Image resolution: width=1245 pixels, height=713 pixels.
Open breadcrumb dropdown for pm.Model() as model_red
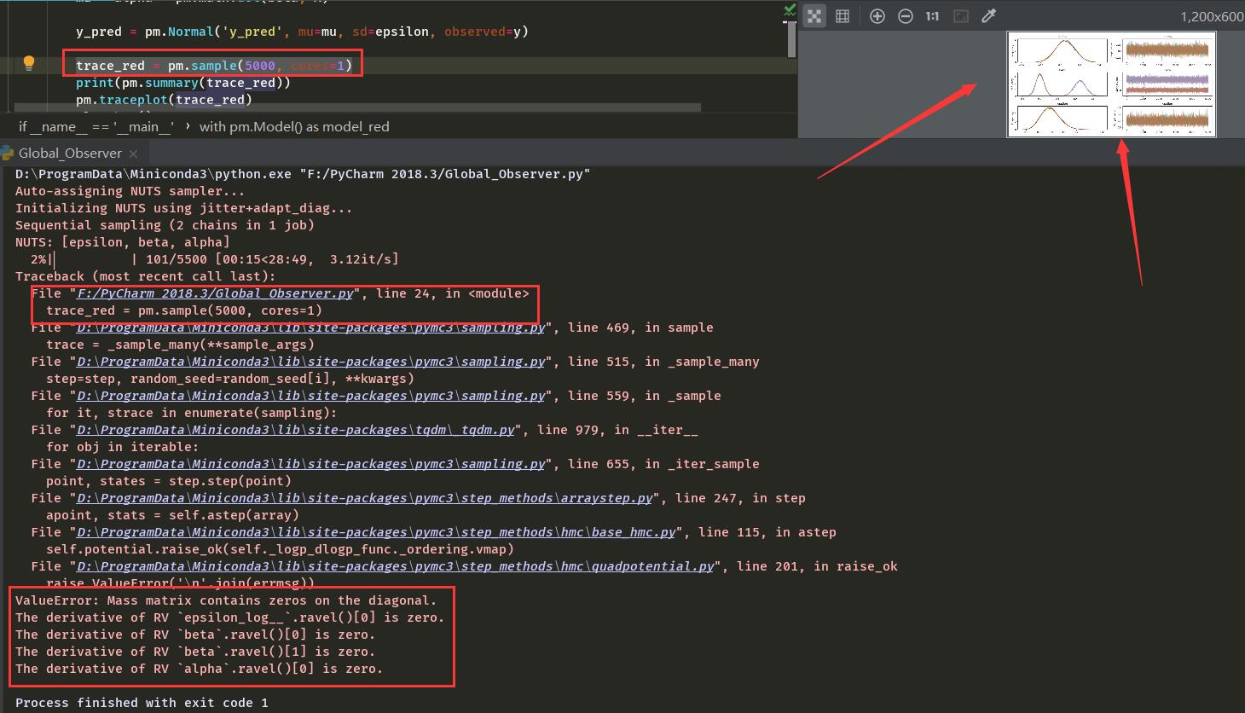pos(294,126)
